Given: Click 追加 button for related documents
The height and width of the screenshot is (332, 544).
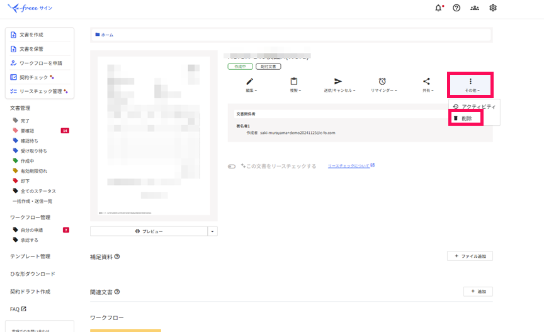Looking at the screenshot, I should point(478,292).
